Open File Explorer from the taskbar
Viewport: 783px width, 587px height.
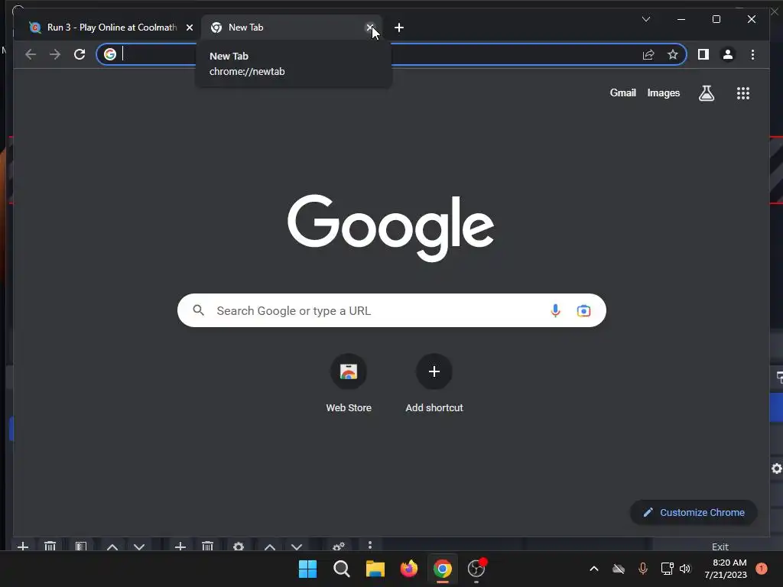point(375,569)
